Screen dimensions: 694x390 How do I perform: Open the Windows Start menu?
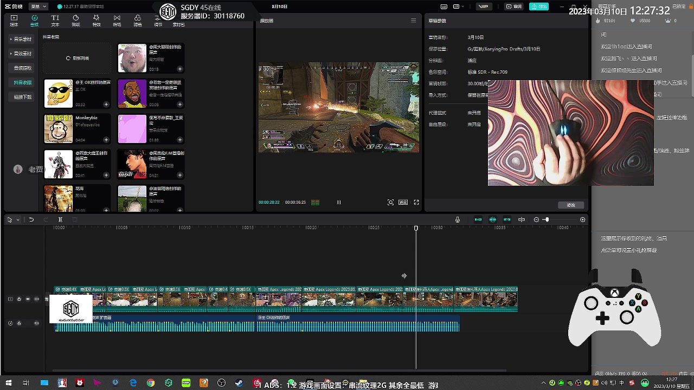pos(8,383)
